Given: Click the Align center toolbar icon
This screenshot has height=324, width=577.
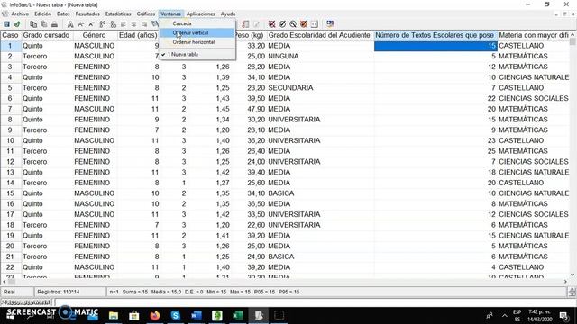Looking at the screenshot, I should pyautogui.click(x=134, y=24).
